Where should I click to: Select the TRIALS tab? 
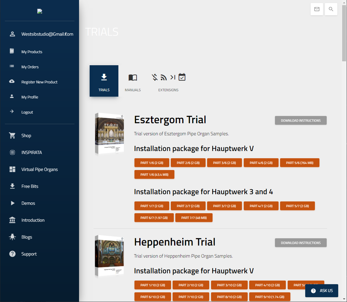coord(104,81)
